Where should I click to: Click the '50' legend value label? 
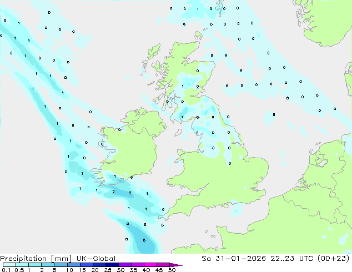[x=172, y=270]
